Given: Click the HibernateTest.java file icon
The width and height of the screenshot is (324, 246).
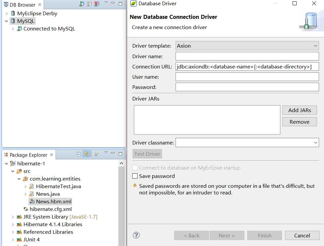Looking at the screenshot, I should tap(32, 186).
